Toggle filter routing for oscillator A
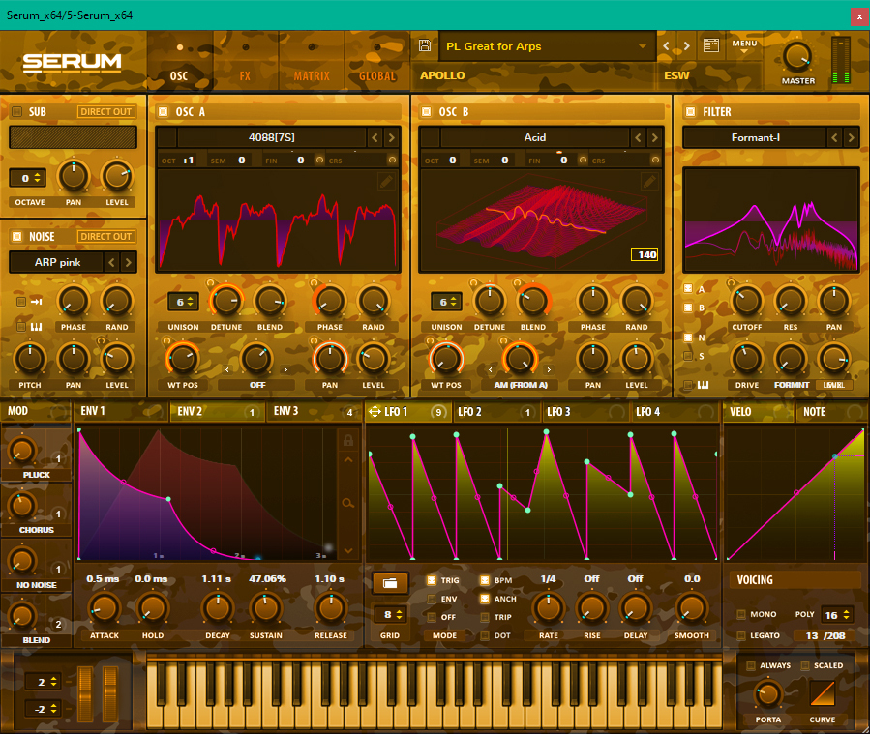Screen dimensions: 870x734 pos(688,288)
